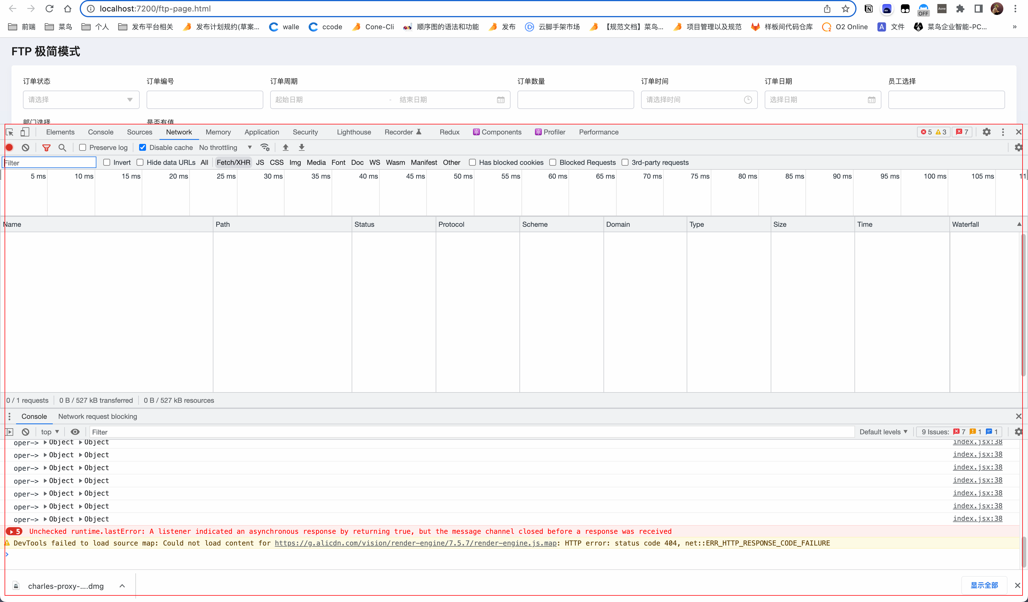Check the Hide data URLs option

click(x=140, y=162)
